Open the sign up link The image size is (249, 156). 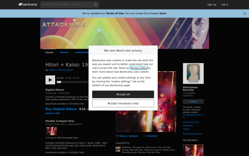(x=212, y=5)
